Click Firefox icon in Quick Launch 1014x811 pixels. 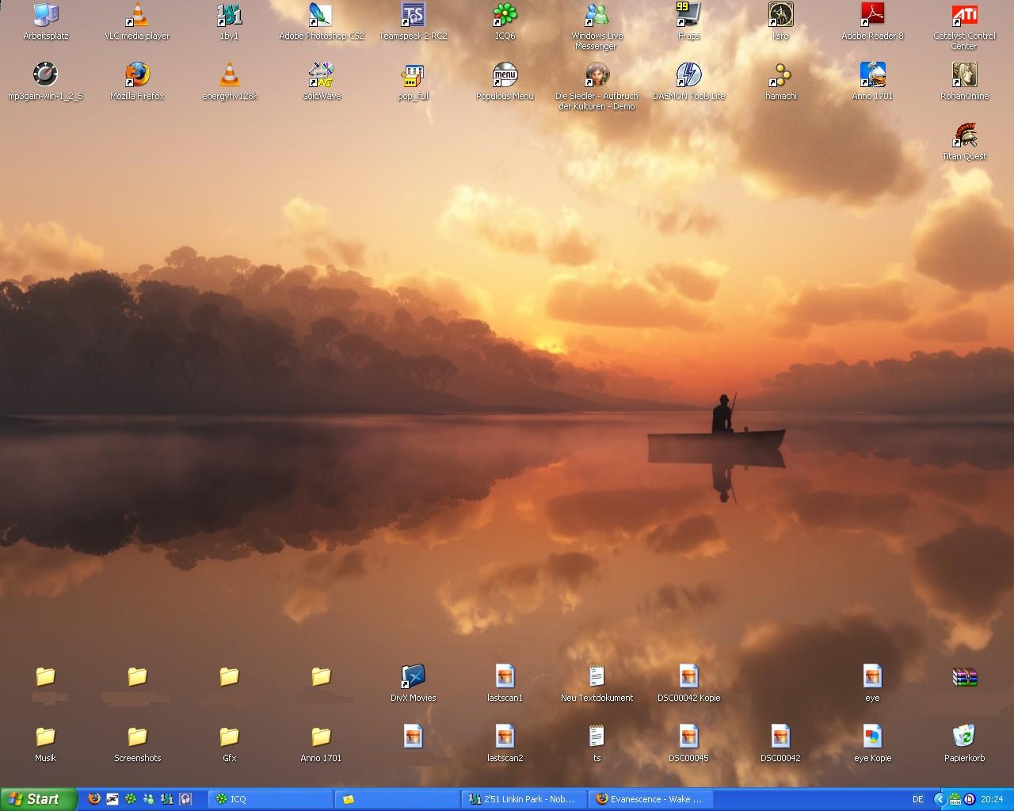point(94,799)
